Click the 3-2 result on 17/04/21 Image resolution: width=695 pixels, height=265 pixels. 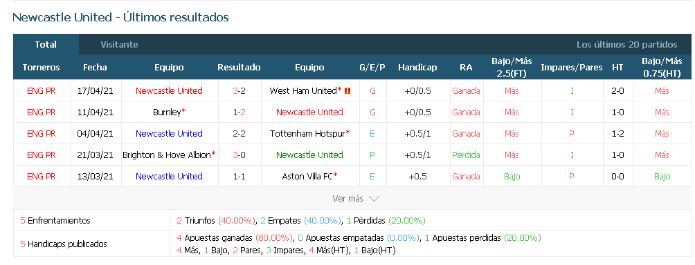click(239, 91)
